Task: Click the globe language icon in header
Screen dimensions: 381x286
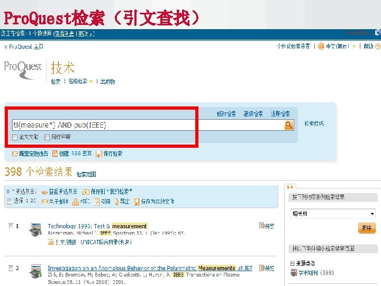Action: [x=321, y=46]
